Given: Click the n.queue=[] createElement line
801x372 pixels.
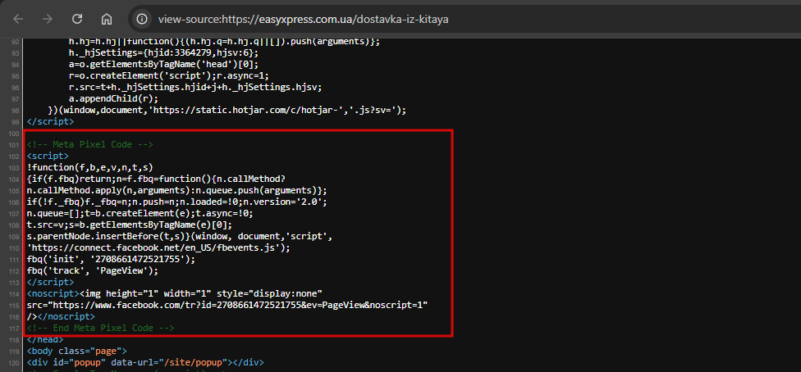Looking at the screenshot, I should 140,213.
